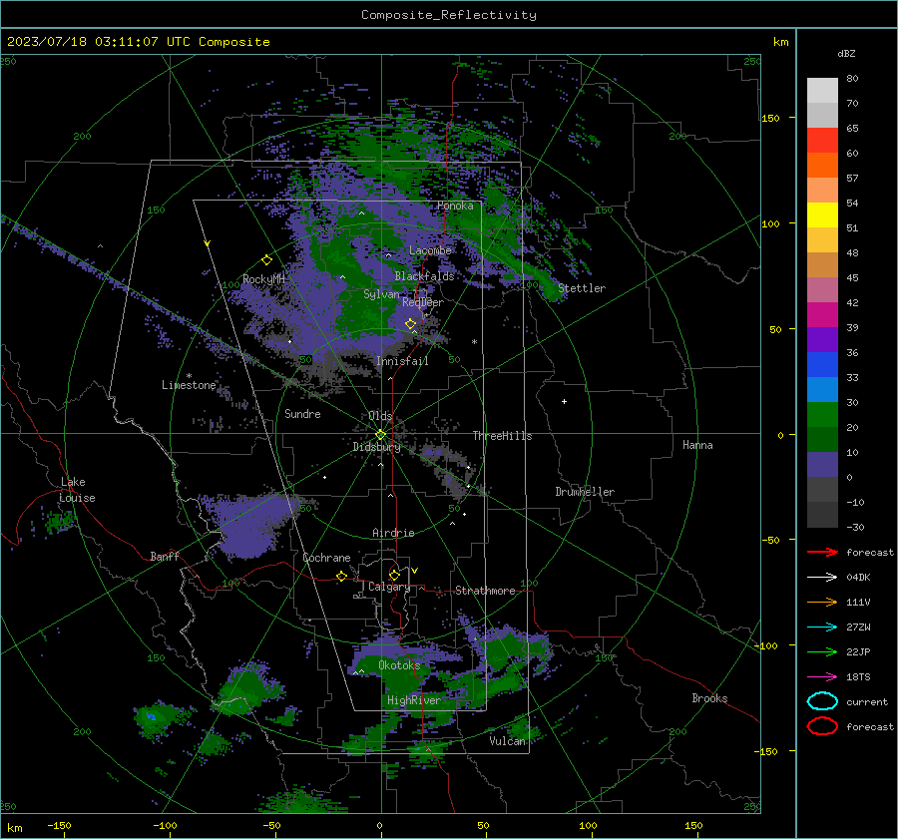Click the Banff label

(165, 556)
